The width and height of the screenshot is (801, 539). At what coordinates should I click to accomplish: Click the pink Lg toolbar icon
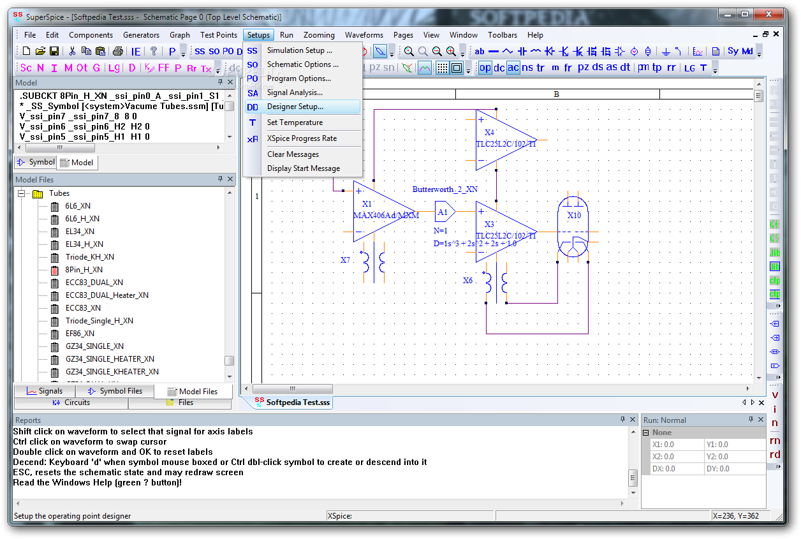pos(114,68)
